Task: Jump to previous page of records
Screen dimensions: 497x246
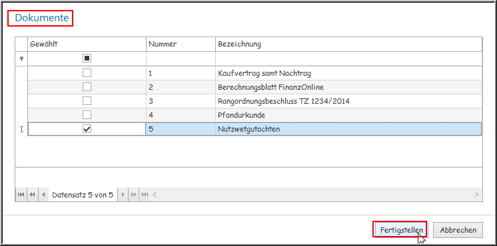Action: point(32,194)
